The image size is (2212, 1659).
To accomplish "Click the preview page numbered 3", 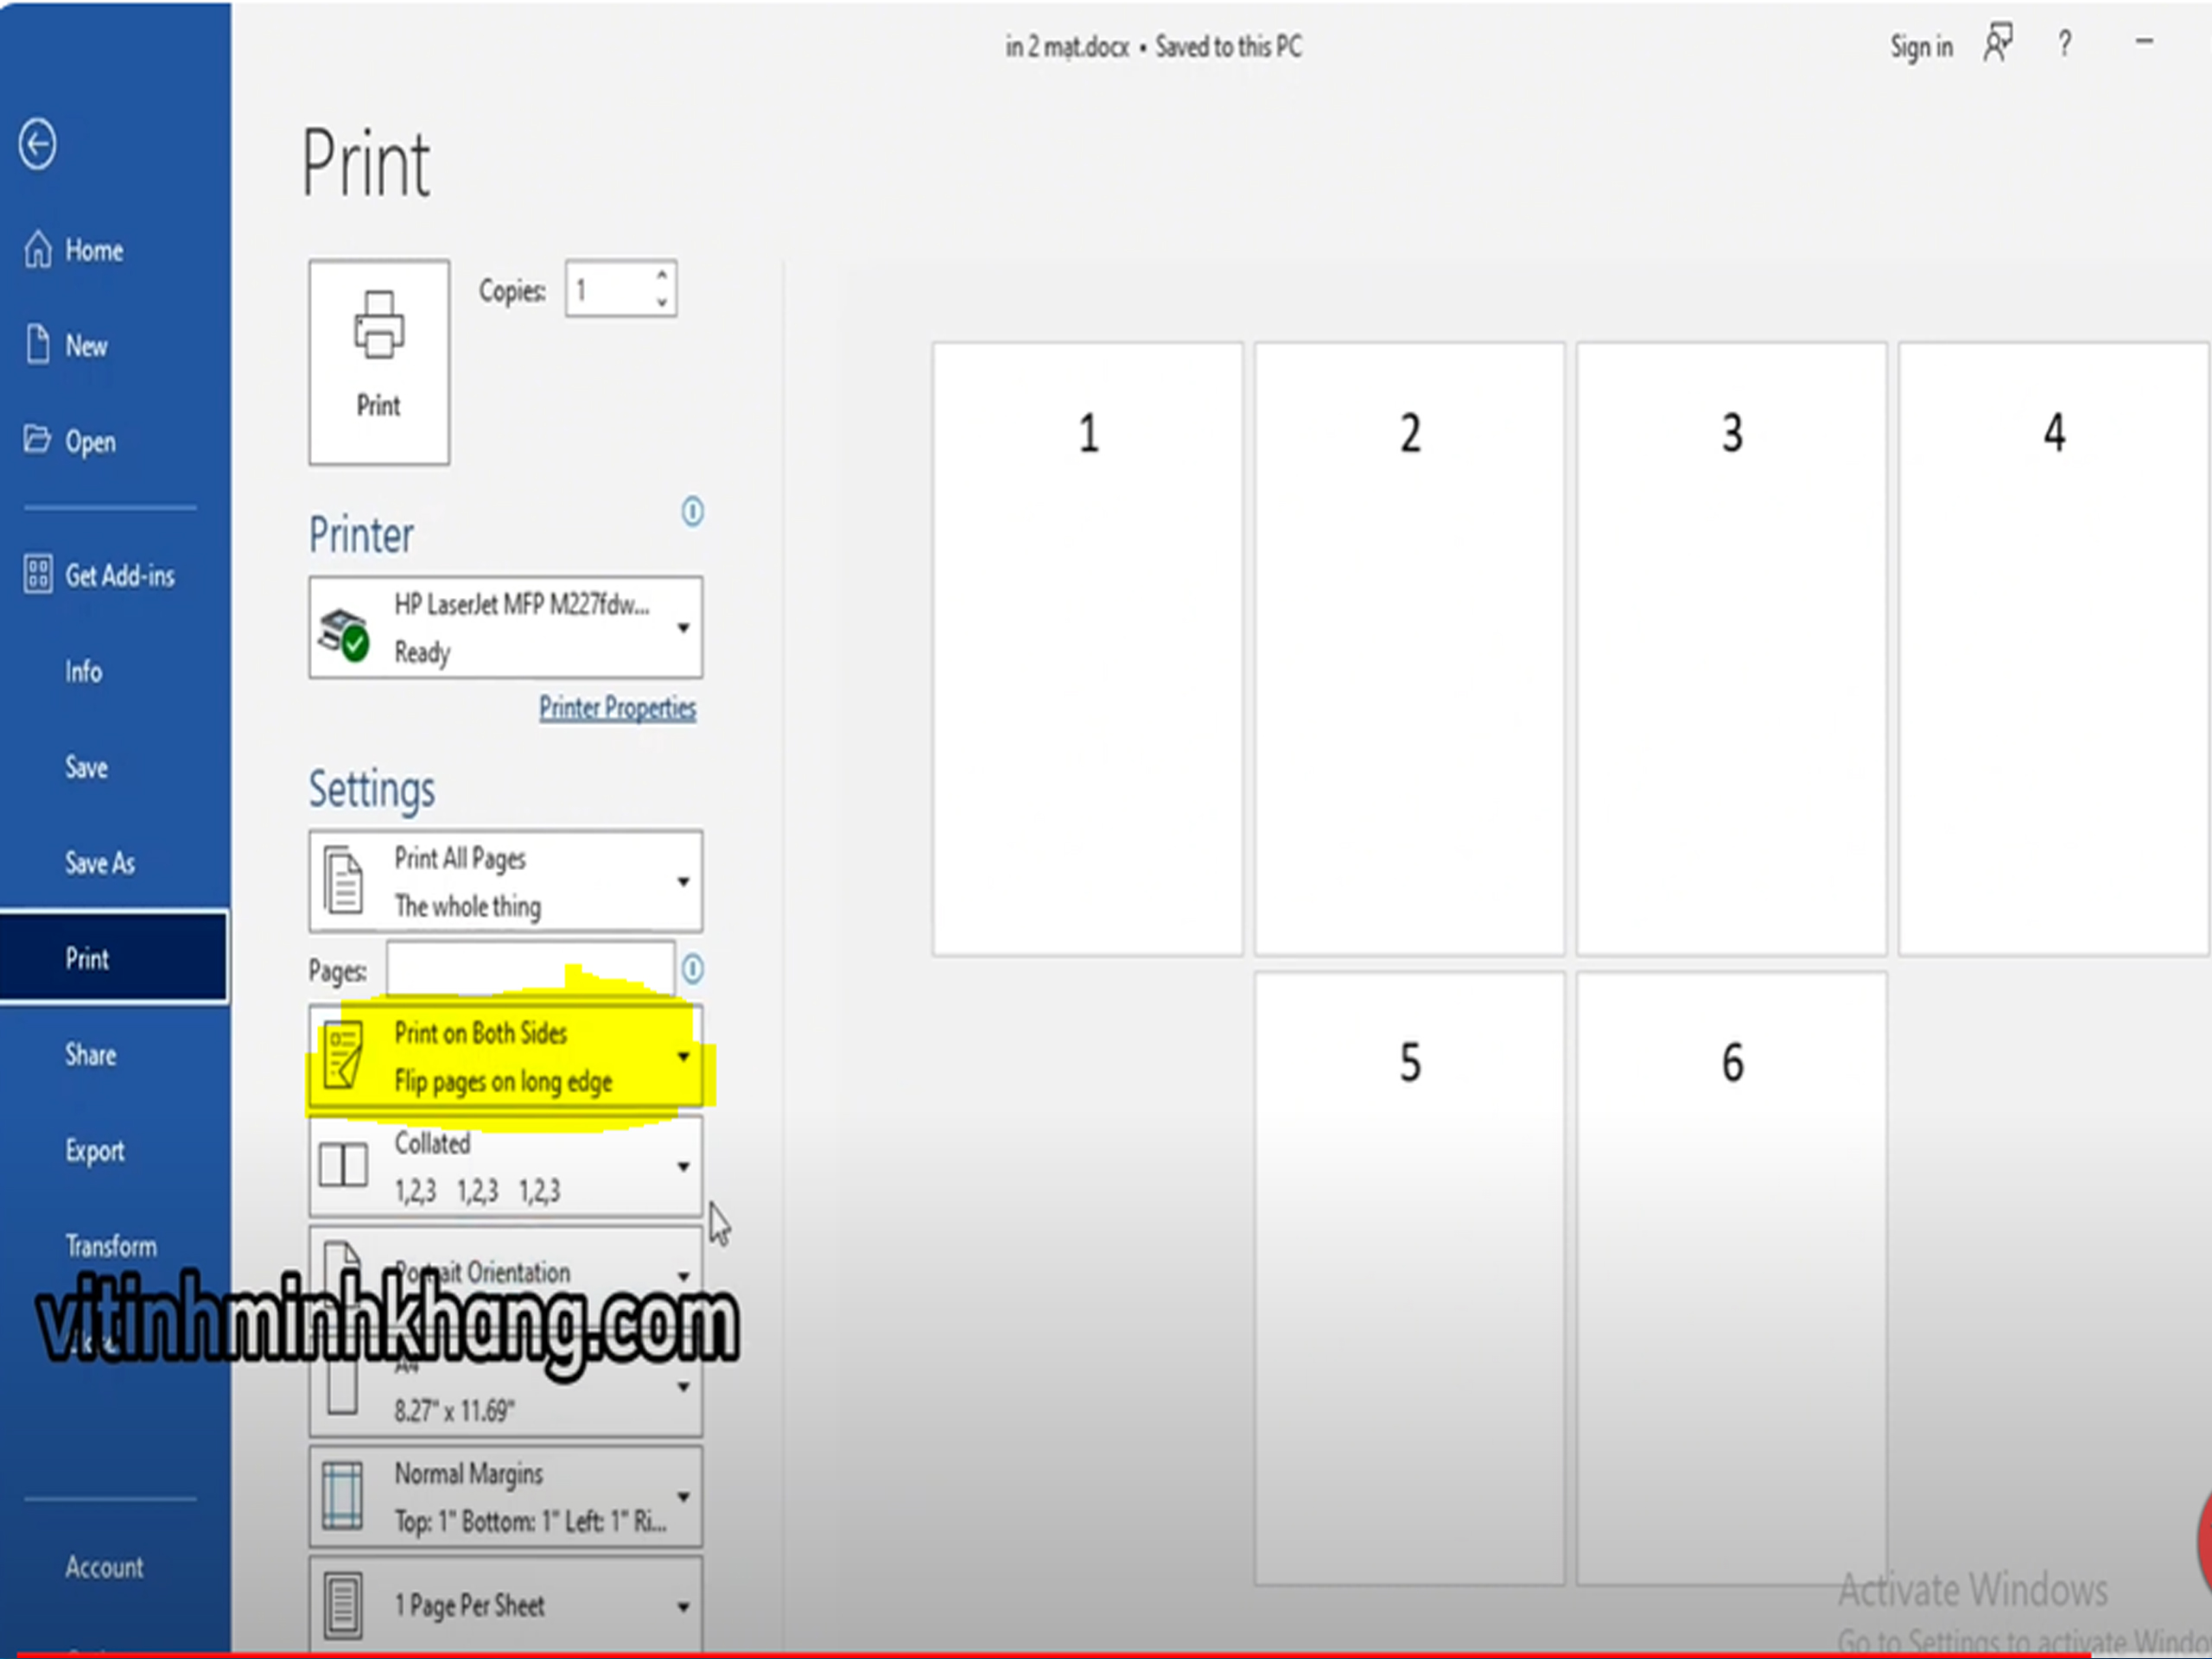I will point(1732,649).
